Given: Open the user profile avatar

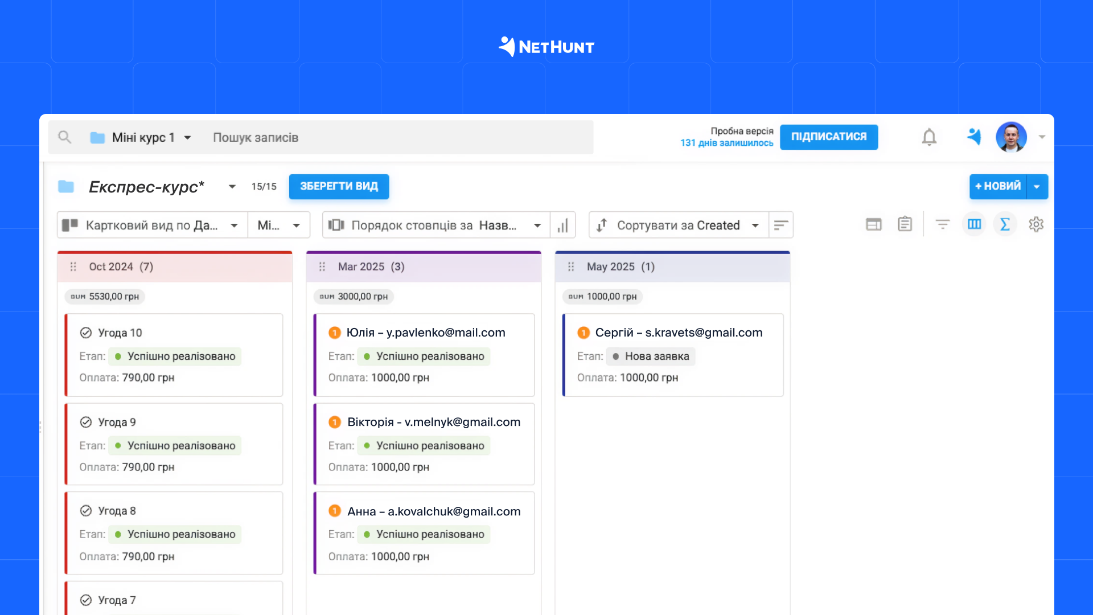Looking at the screenshot, I should tap(1011, 137).
